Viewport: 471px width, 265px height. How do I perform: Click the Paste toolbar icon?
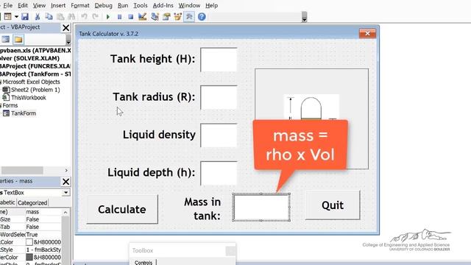[x=60, y=16]
